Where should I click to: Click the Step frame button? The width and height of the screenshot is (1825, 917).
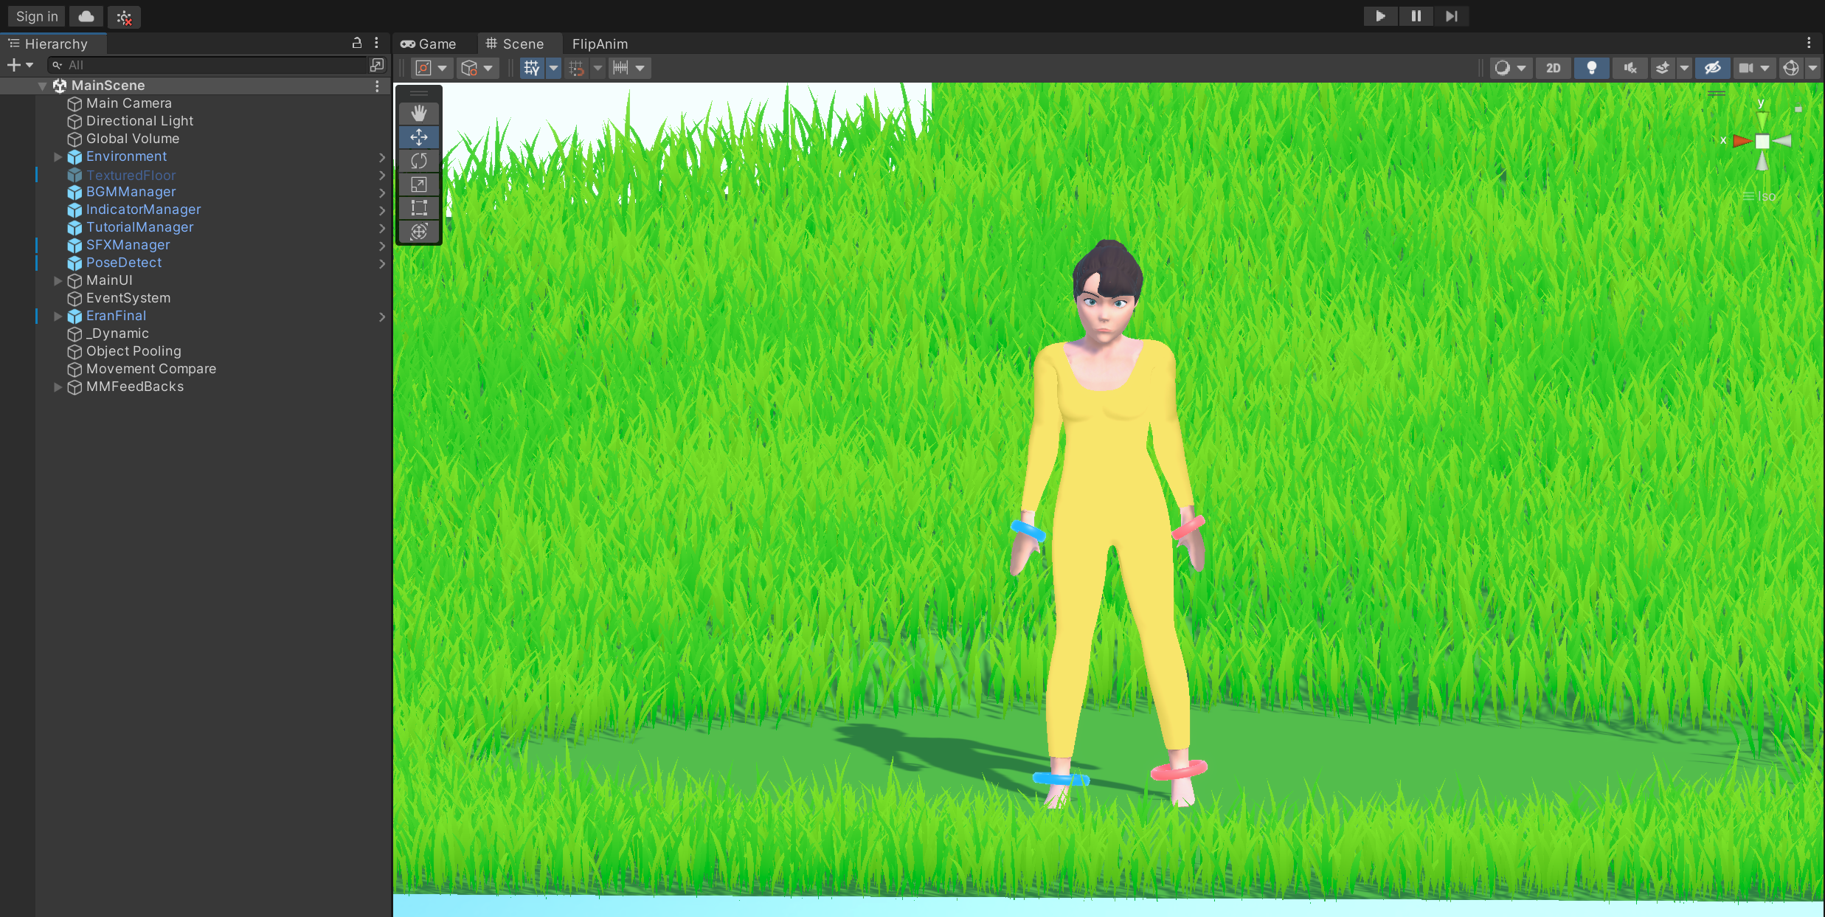(x=1451, y=16)
